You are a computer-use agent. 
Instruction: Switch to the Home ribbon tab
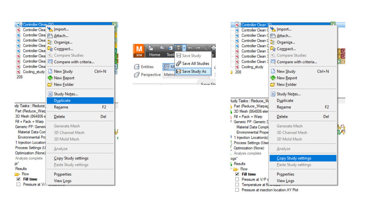pyautogui.click(x=155, y=55)
